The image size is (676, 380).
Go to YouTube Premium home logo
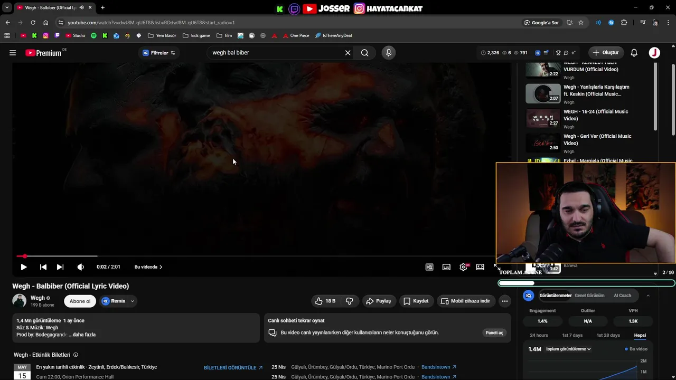point(43,53)
